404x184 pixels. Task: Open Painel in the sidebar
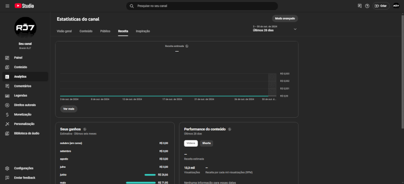click(25, 58)
